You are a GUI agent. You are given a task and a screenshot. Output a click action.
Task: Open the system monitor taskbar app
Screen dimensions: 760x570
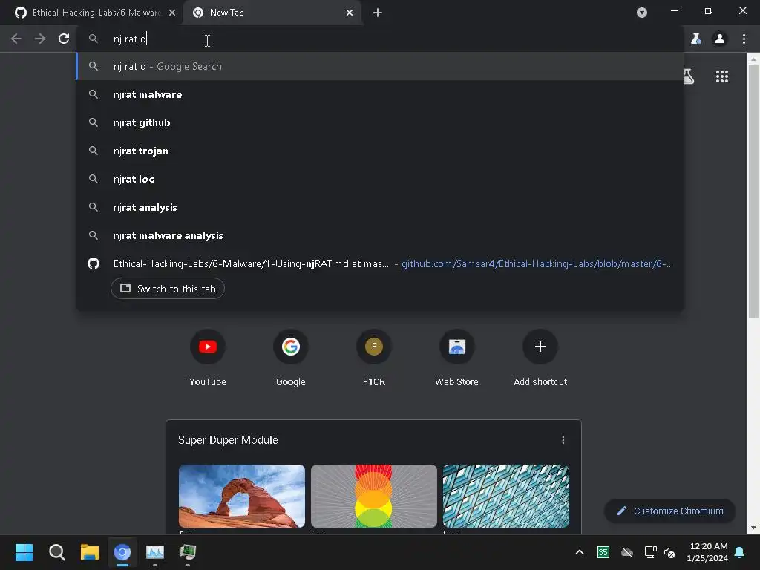coord(155,552)
